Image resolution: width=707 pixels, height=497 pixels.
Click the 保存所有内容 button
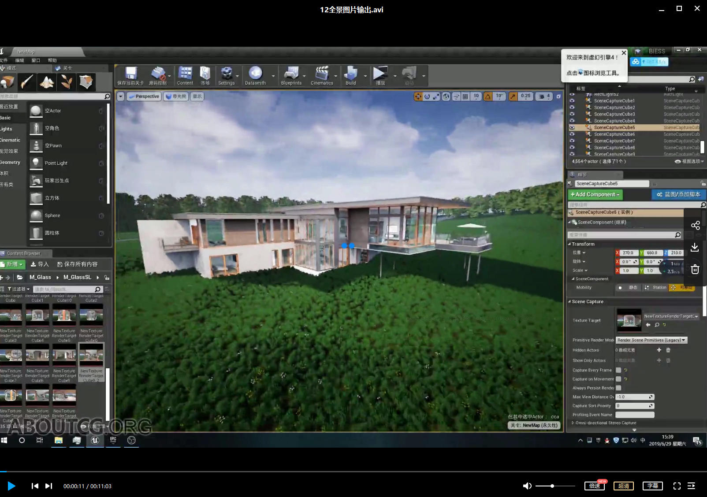(x=78, y=264)
